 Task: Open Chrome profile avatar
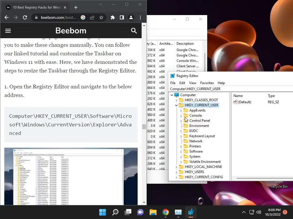point(131,17)
